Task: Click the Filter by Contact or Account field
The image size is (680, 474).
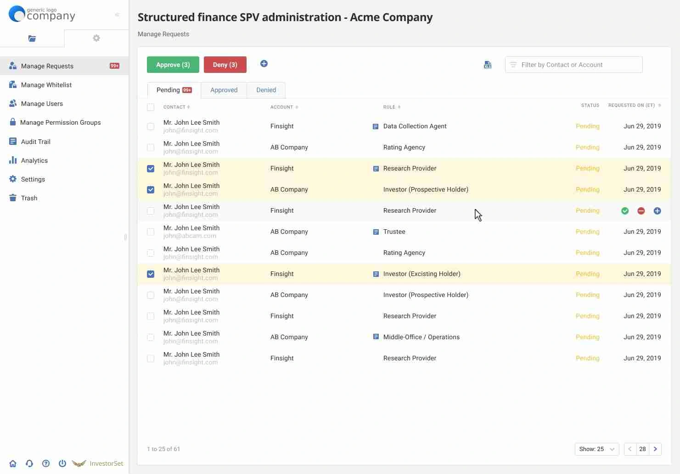Action: (574, 65)
